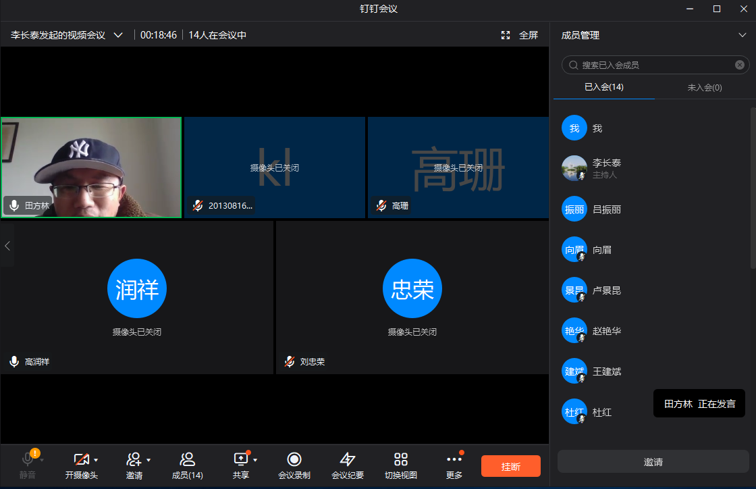The image size is (756, 489).
Task: Select 田方林's video thumbnail
Action: tap(91, 168)
